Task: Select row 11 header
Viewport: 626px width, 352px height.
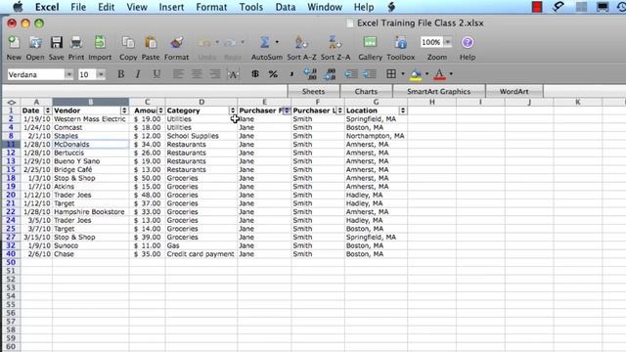Action: [x=11, y=145]
